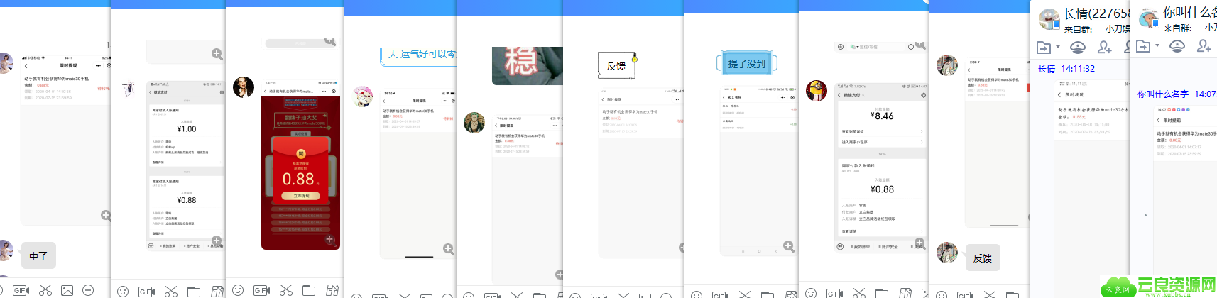Open the image picker beside 中了 chat's scissors
This screenshot has width=1217, height=298.
pyautogui.click(x=67, y=290)
